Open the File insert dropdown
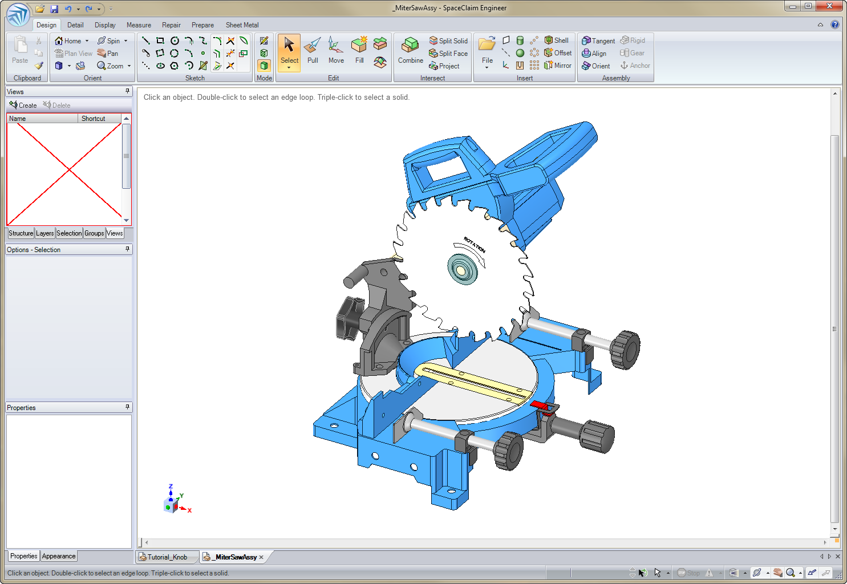This screenshot has width=847, height=584. pyautogui.click(x=487, y=67)
